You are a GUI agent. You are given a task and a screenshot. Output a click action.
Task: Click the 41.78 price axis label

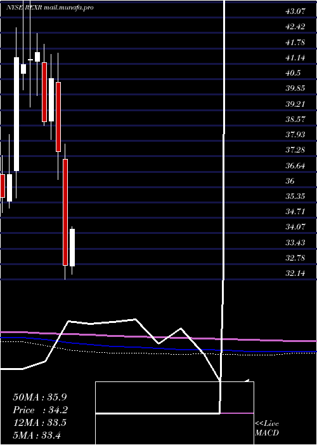tap(295, 43)
